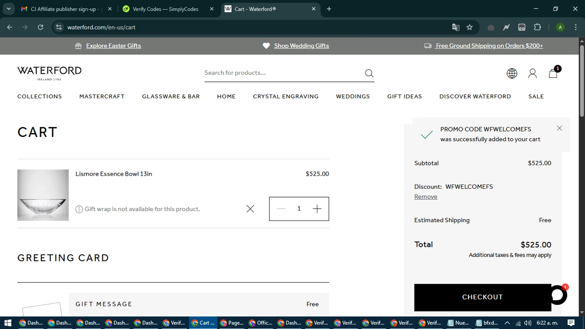The height and width of the screenshot is (329, 585).
Task: Open the Collections menu
Action: (40, 96)
